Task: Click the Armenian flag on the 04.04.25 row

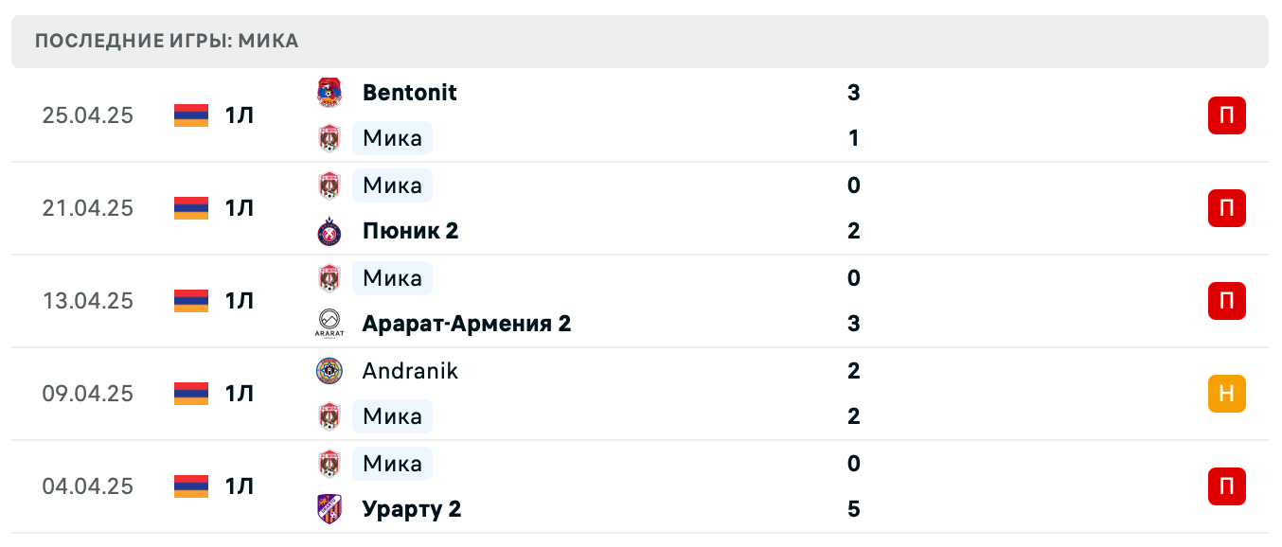Action: pyautogui.click(x=189, y=486)
